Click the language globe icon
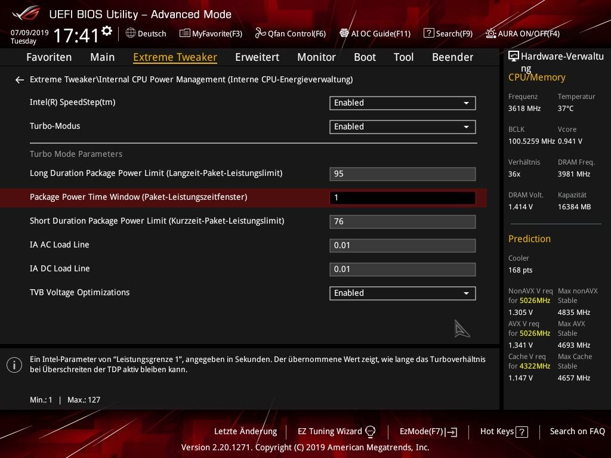Screen dimensions: 611x458 point(131,33)
